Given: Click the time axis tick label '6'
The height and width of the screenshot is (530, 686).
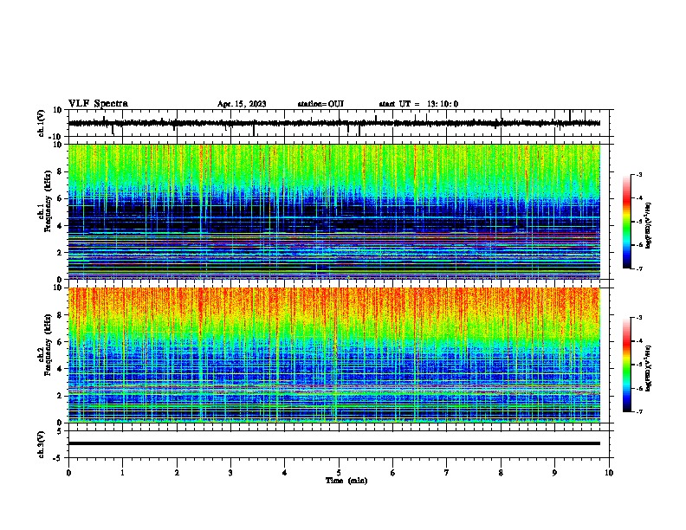Looking at the screenshot, I should click(393, 473).
